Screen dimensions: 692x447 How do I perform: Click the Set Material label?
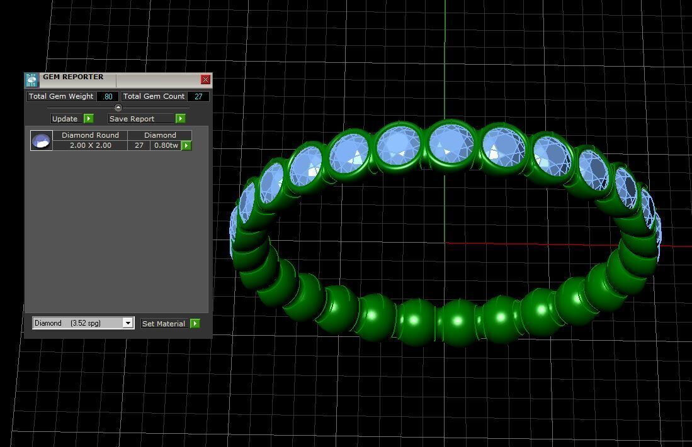click(x=164, y=324)
